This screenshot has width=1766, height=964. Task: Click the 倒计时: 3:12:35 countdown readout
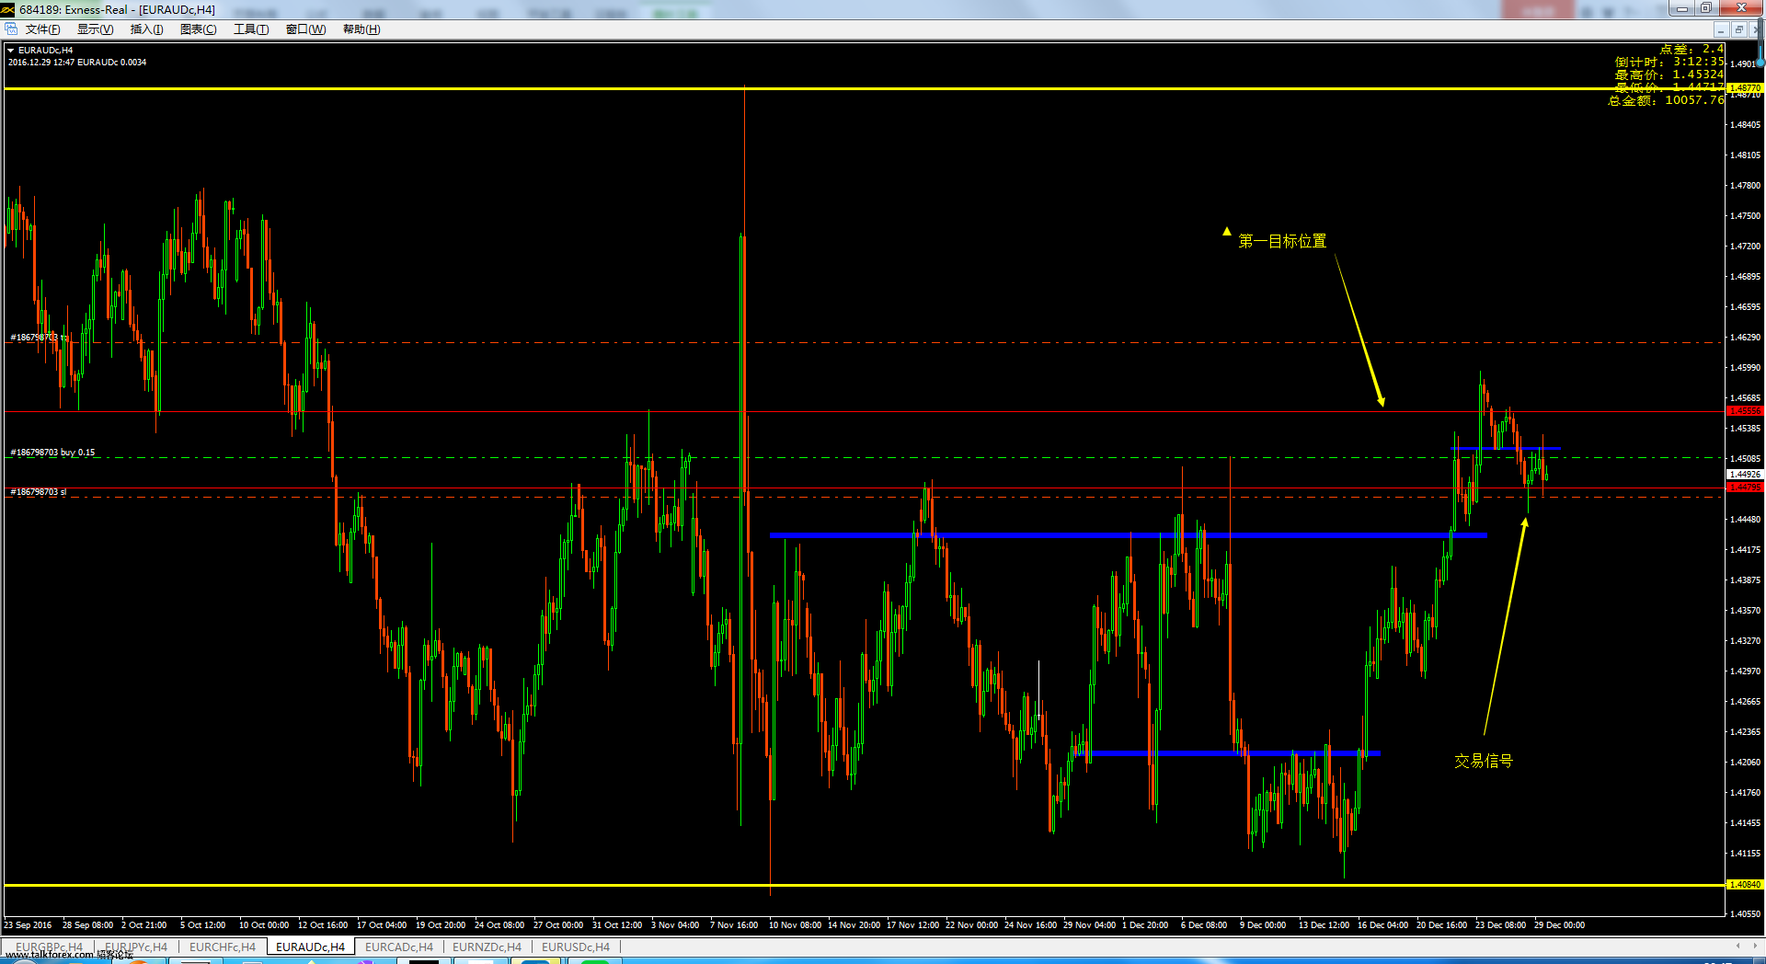click(1669, 62)
